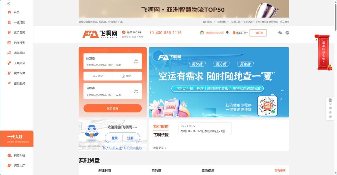The width and height of the screenshot is (337, 175).
Task: Click the link icon beside WeChat
Action: [x=287, y=33]
